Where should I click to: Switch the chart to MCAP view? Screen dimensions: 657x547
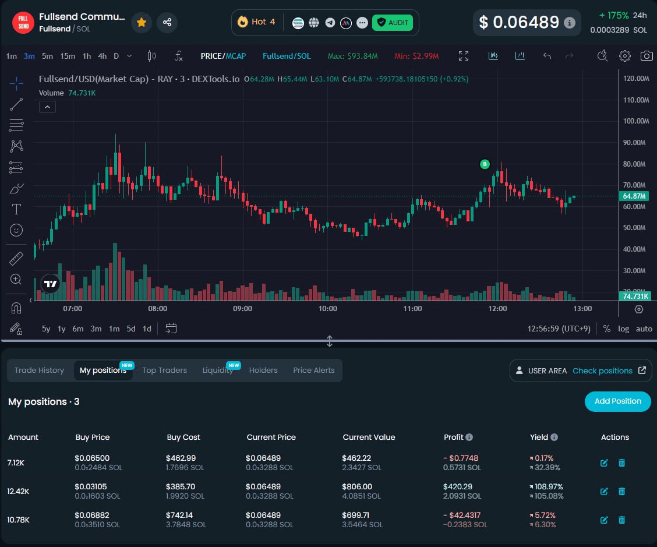point(236,56)
